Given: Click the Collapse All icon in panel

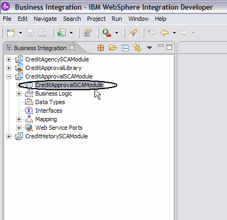Looking at the screenshot, I should [x=126, y=48].
